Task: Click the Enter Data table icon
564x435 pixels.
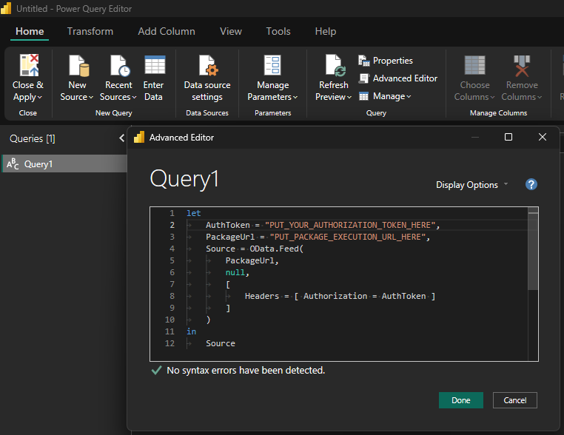Action: click(x=154, y=66)
